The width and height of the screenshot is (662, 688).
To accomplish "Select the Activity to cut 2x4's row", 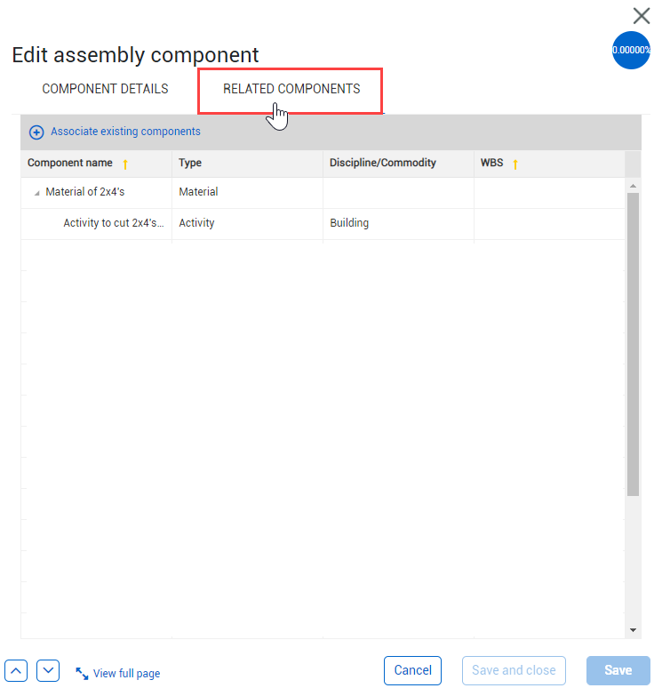I will 113,223.
